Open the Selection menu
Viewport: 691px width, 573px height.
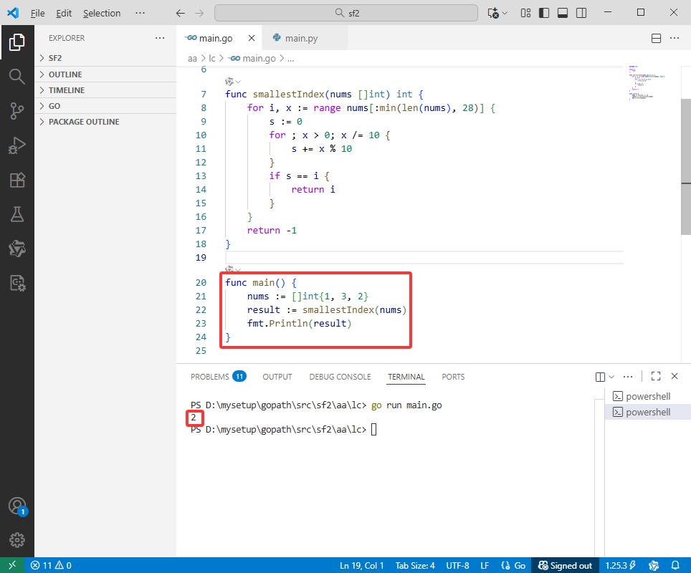click(102, 13)
